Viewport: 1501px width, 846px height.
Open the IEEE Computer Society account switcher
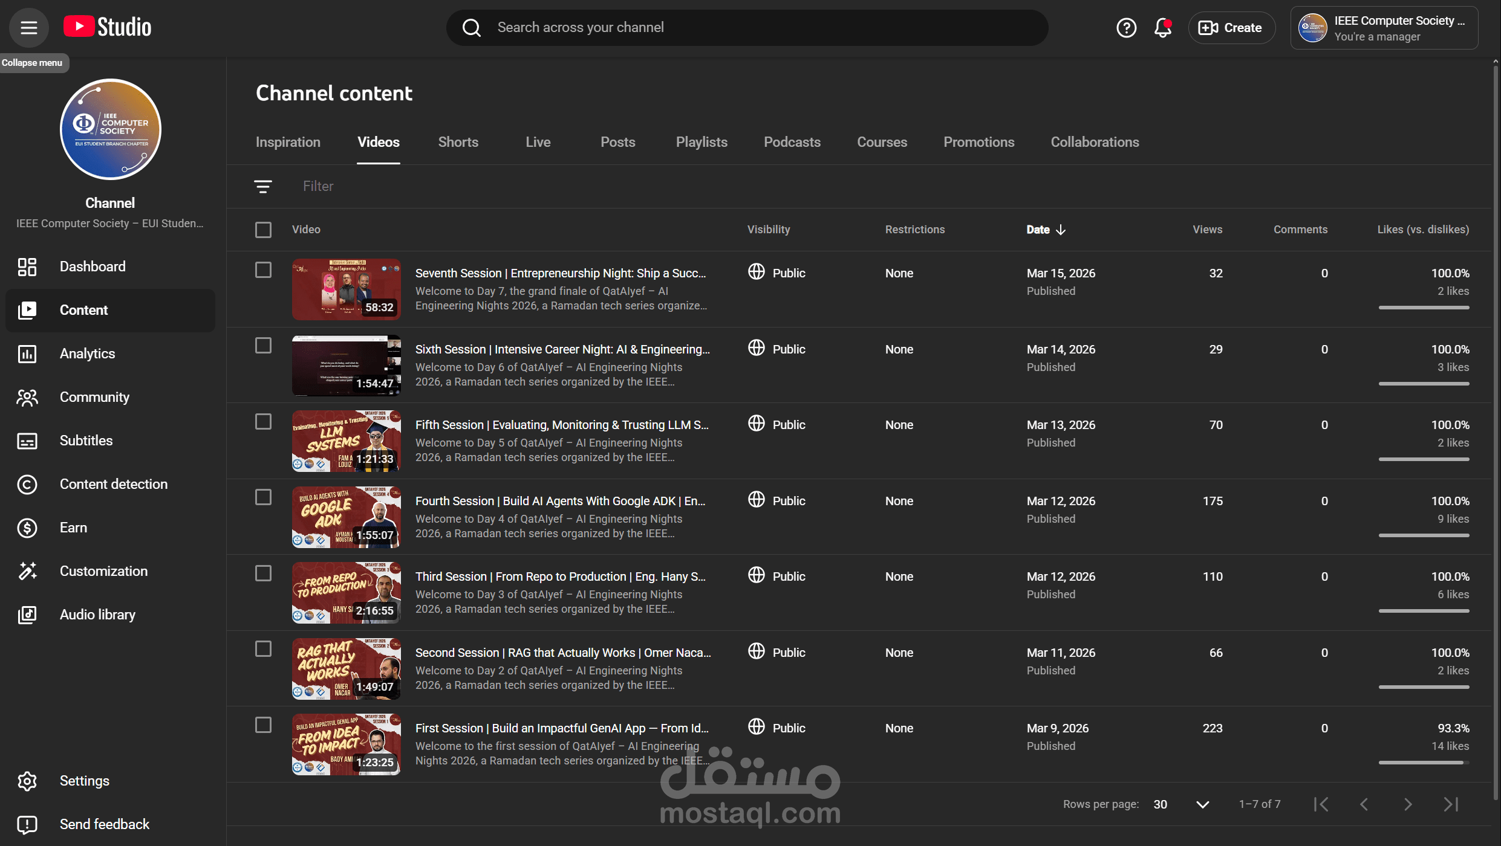(x=1384, y=28)
